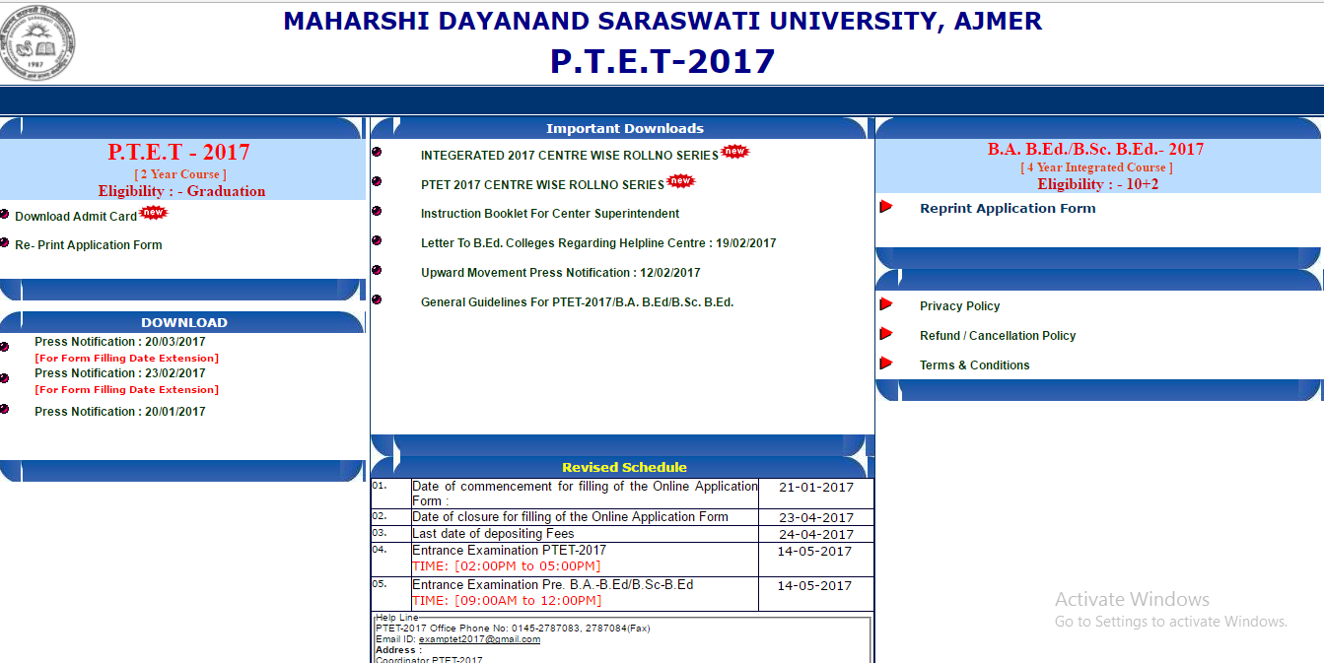Image resolution: width=1324 pixels, height=663 pixels.
Task: Click the 23-04-2017 closure date cell
Action: click(x=816, y=517)
